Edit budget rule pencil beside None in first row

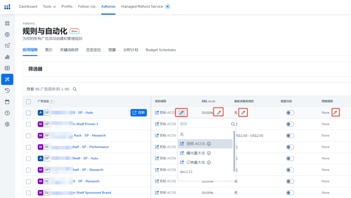click(x=335, y=113)
